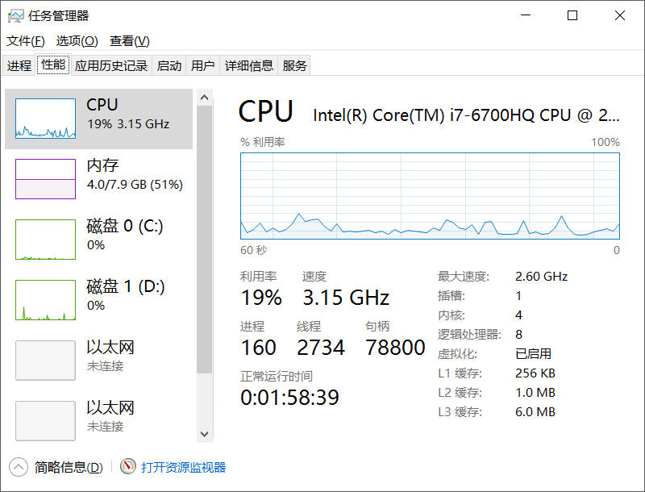Click the 打开资源监视器 link
645x492 pixels.
[x=184, y=467]
